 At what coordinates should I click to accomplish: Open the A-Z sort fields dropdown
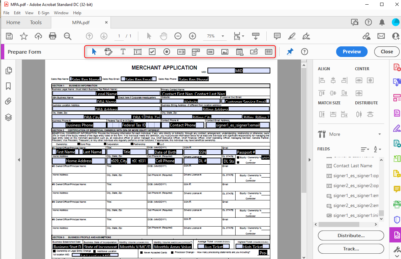(x=377, y=149)
